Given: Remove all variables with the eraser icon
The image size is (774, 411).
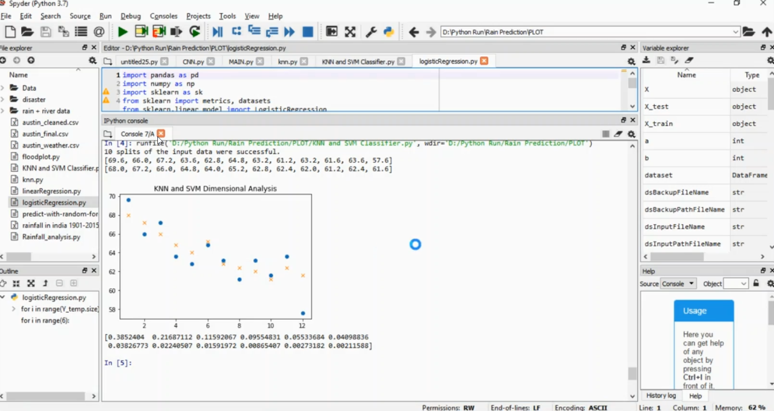Looking at the screenshot, I should 689,60.
